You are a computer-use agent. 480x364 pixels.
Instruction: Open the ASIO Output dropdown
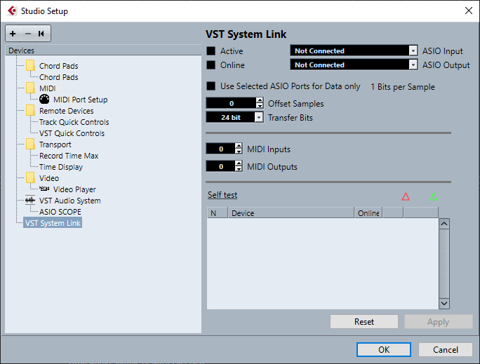[x=413, y=65]
